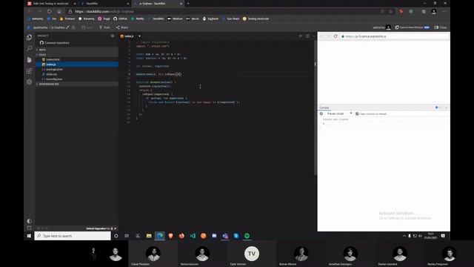
Task: Click the red extension icon in browser toolbar
Action: coord(401,11)
